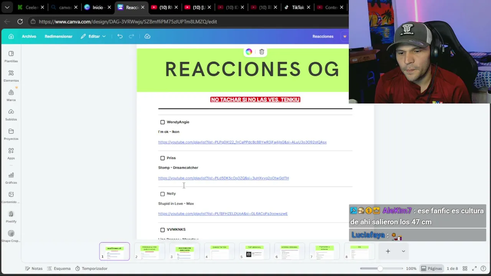Go back in browser history
491x276 pixels.
7,21
